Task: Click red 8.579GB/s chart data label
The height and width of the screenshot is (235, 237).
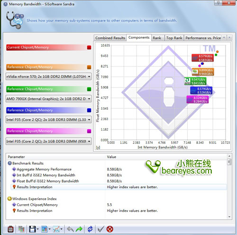Action: (x=202, y=58)
